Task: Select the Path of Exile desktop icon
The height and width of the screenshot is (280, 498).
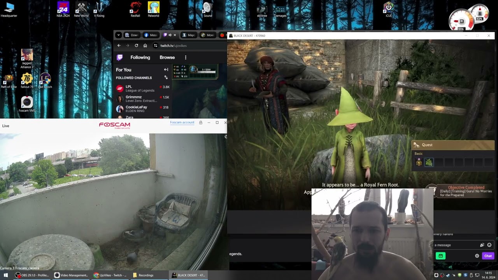Action: point(9,81)
